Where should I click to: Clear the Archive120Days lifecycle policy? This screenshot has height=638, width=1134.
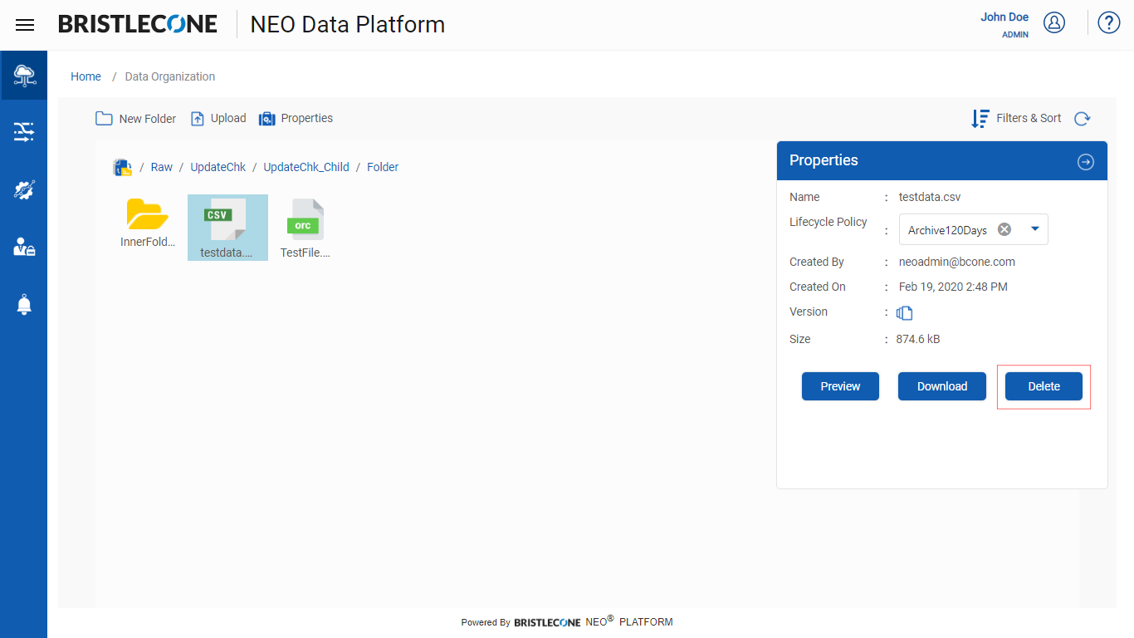click(x=1004, y=229)
